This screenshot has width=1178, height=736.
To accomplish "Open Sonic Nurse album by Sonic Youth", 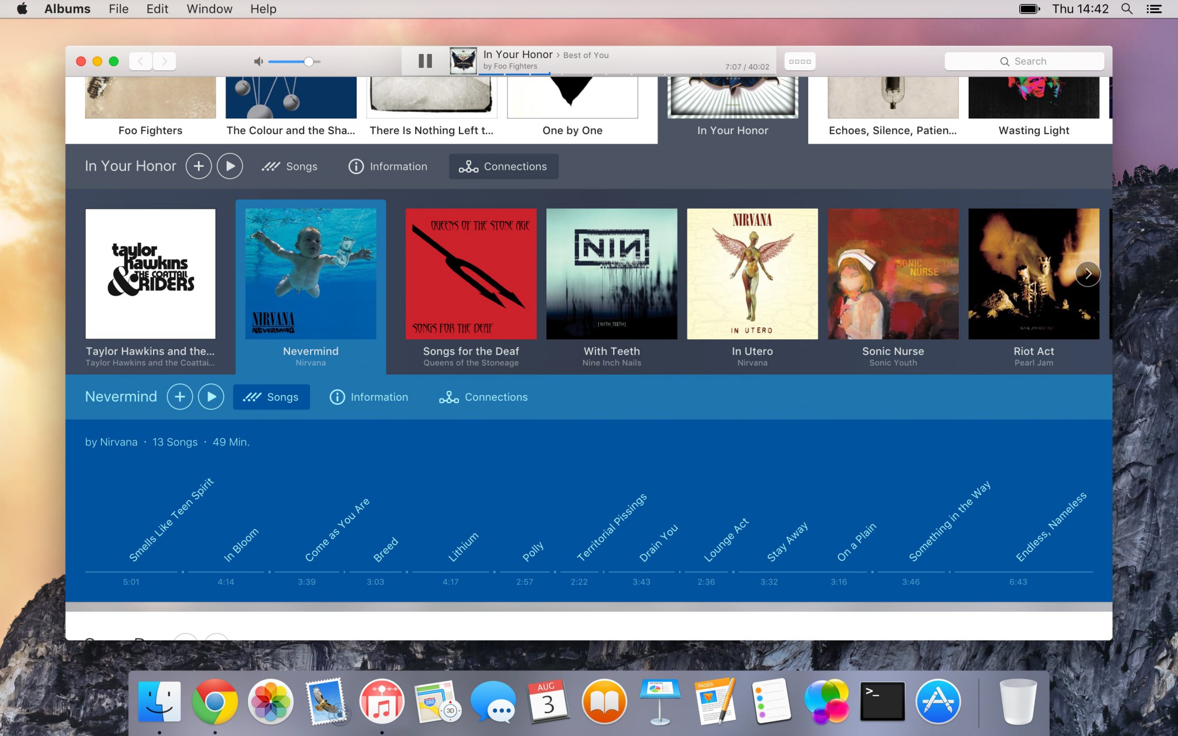I will 893,274.
